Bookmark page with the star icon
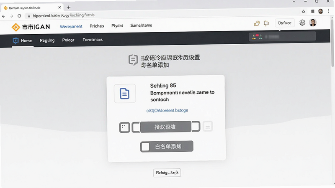The image size is (335, 188). (x=303, y=12)
